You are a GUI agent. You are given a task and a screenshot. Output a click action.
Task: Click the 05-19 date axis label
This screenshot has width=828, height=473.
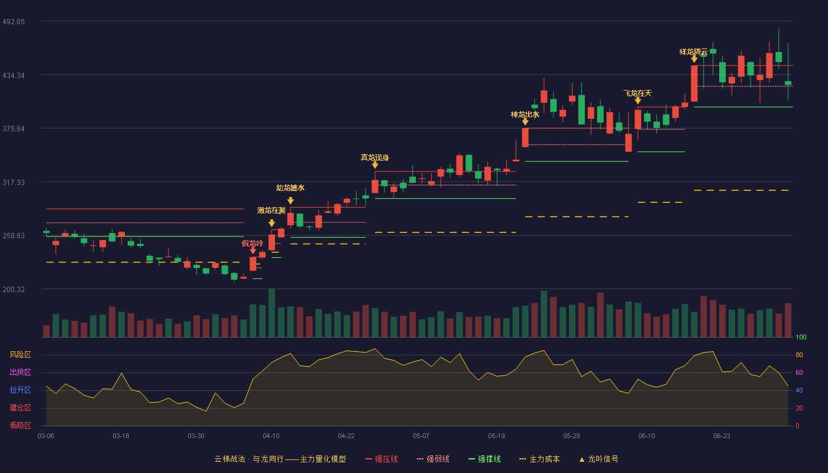497,436
